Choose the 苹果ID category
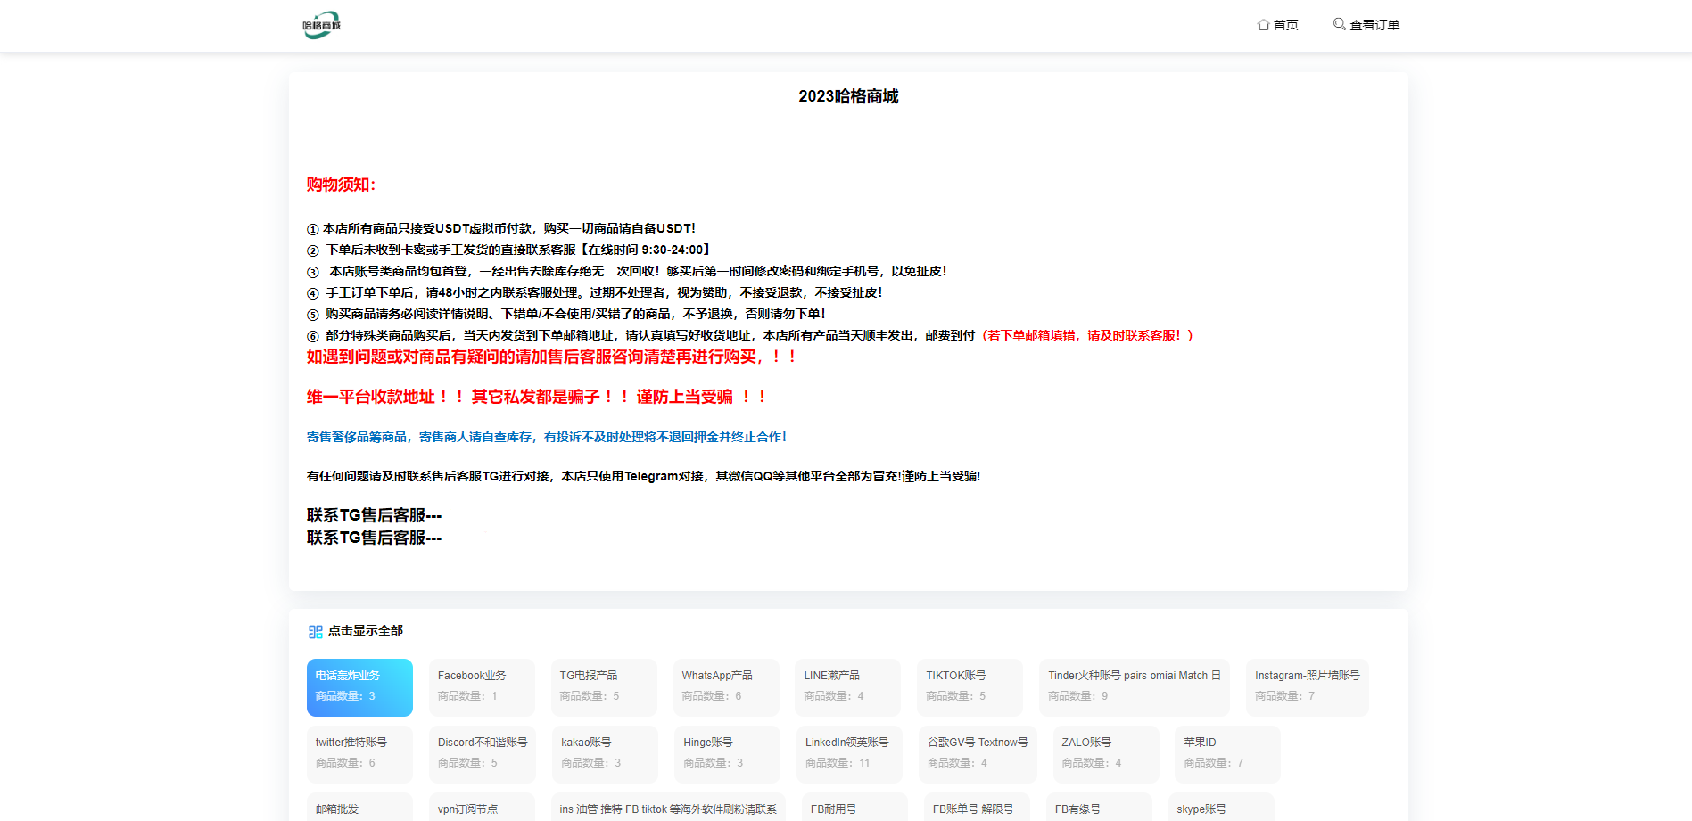Image resolution: width=1692 pixels, height=821 pixels. point(1227,754)
